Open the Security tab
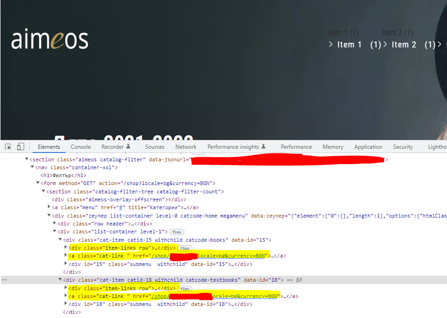 pyautogui.click(x=403, y=147)
